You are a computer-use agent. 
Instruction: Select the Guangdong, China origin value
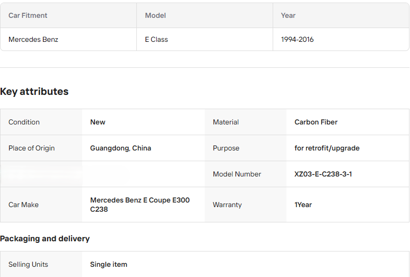(x=120, y=148)
